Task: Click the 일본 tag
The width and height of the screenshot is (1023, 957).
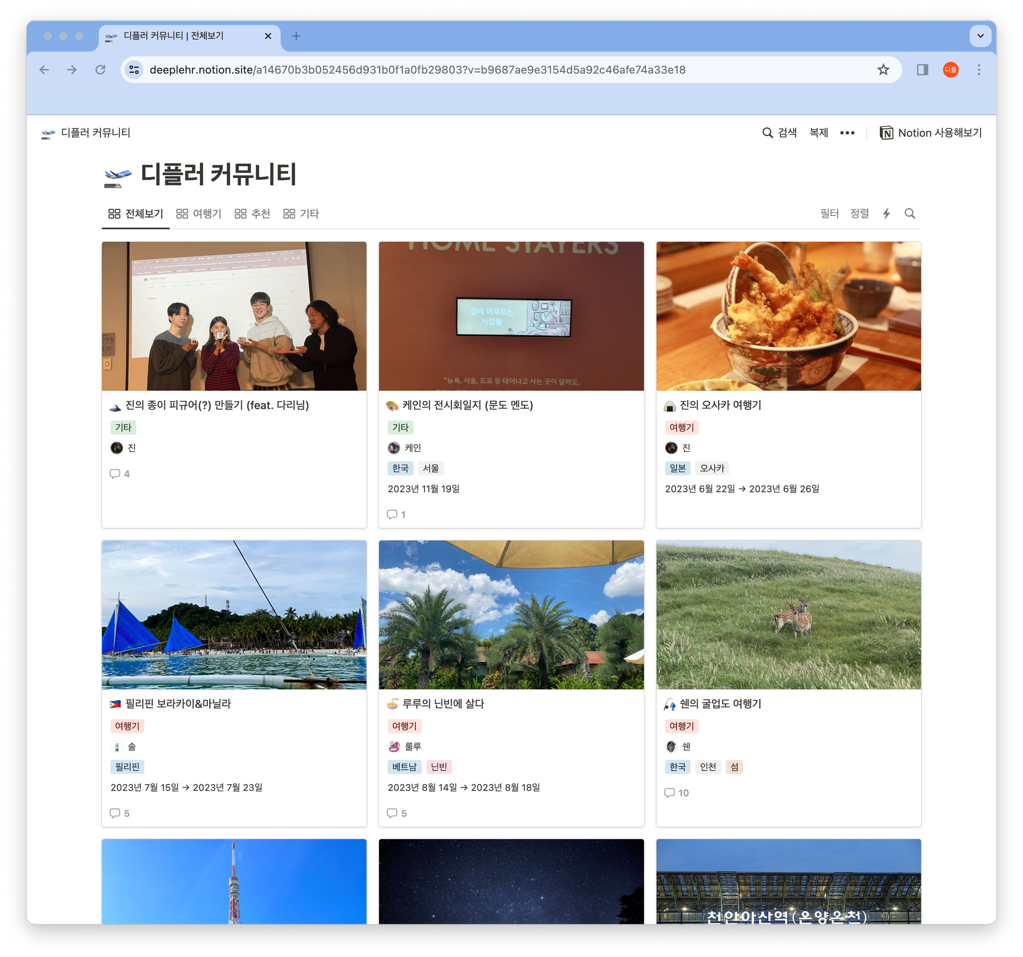Action: pyautogui.click(x=677, y=468)
